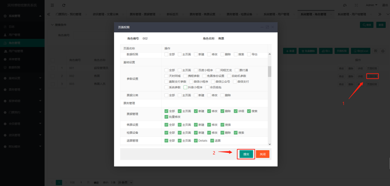Open the page size dropdown in pagination

point(125,182)
